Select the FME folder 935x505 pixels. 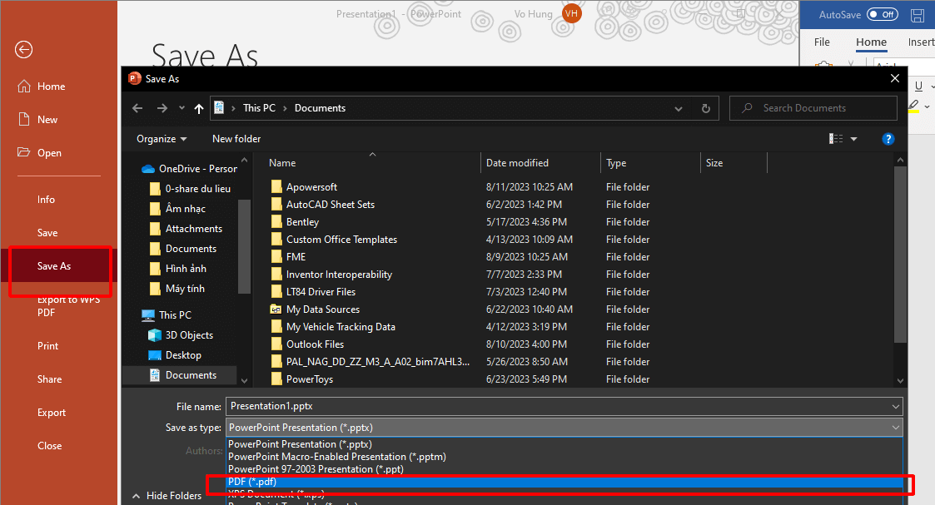(288, 257)
